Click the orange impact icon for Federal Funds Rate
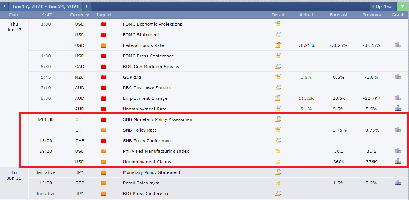The width and height of the screenshot is (409, 200). click(104, 45)
